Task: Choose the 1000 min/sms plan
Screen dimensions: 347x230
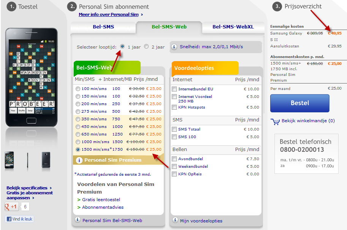Action: (x=78, y=142)
